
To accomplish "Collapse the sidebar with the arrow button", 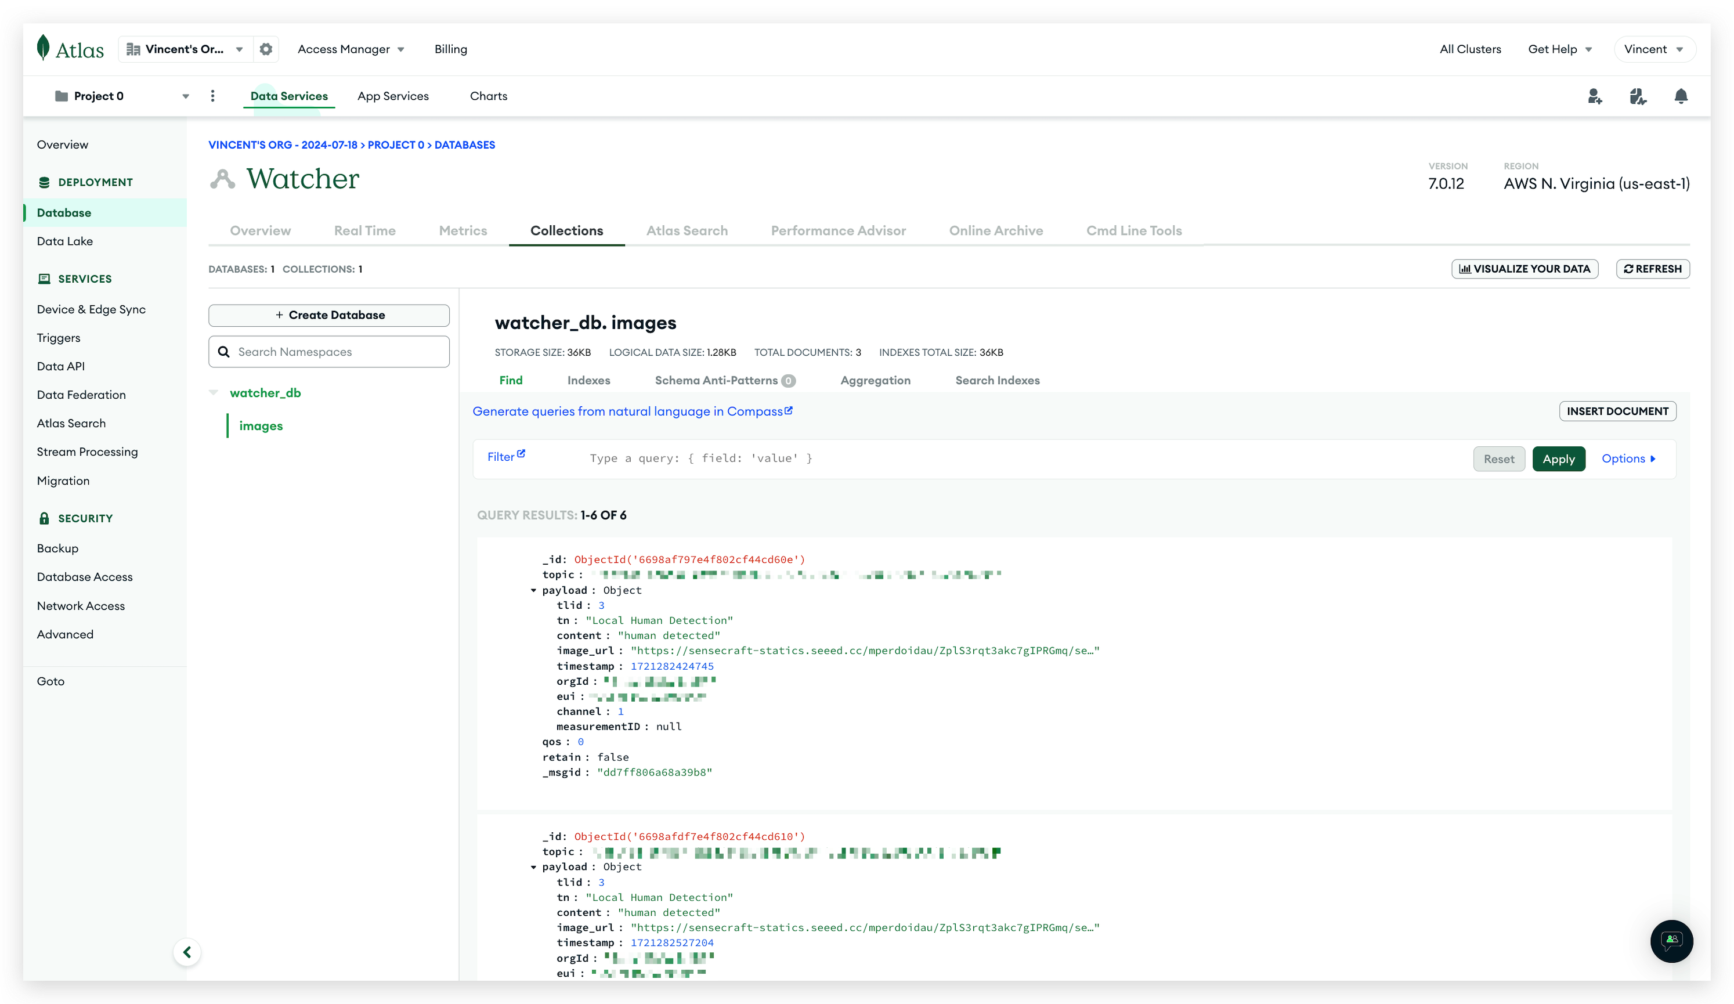I will click(x=186, y=952).
